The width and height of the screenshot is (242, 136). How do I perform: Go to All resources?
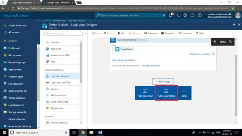[13, 55]
